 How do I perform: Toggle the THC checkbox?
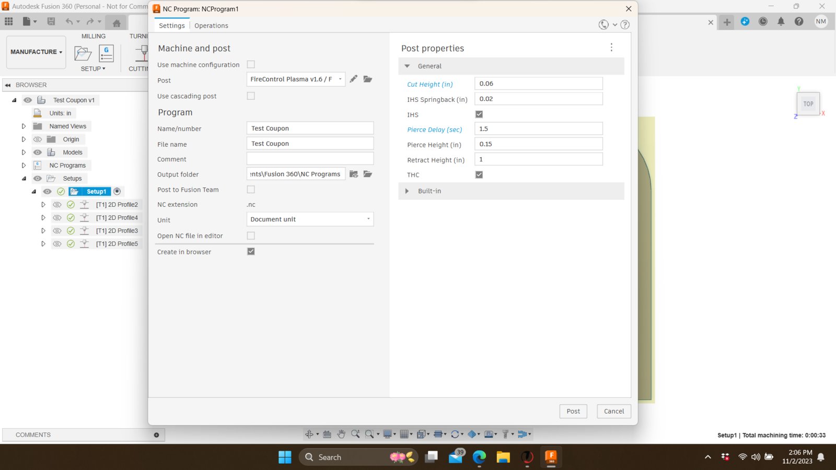coord(479,174)
